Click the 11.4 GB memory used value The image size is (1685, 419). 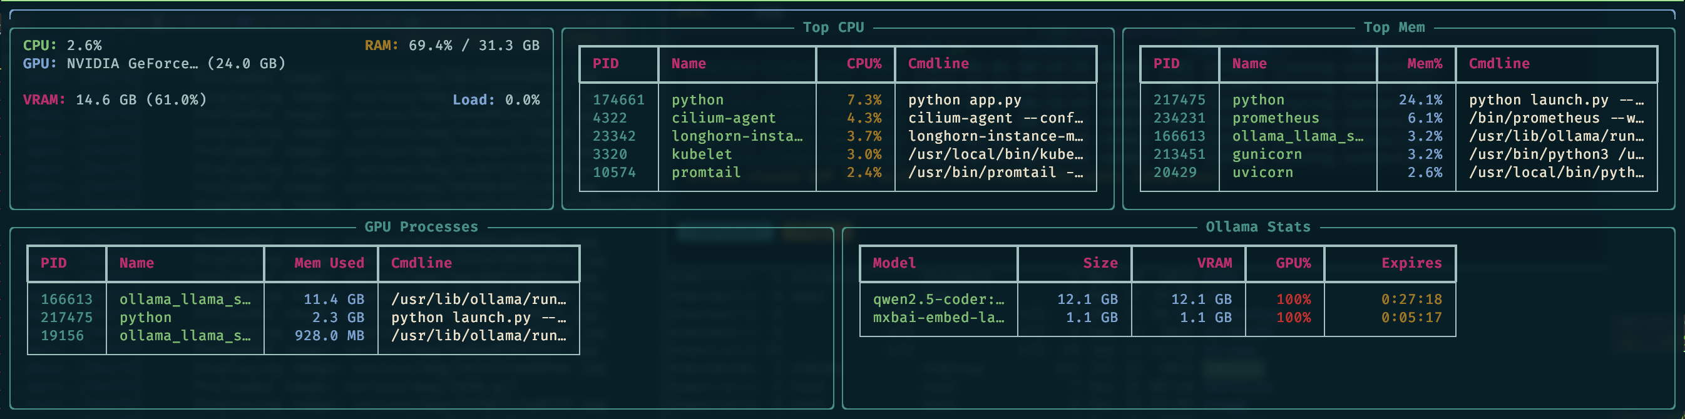(x=334, y=300)
